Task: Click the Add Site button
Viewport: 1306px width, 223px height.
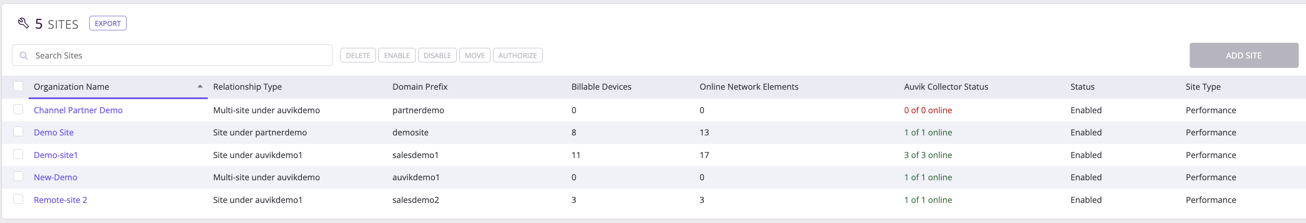Action: [x=1244, y=55]
